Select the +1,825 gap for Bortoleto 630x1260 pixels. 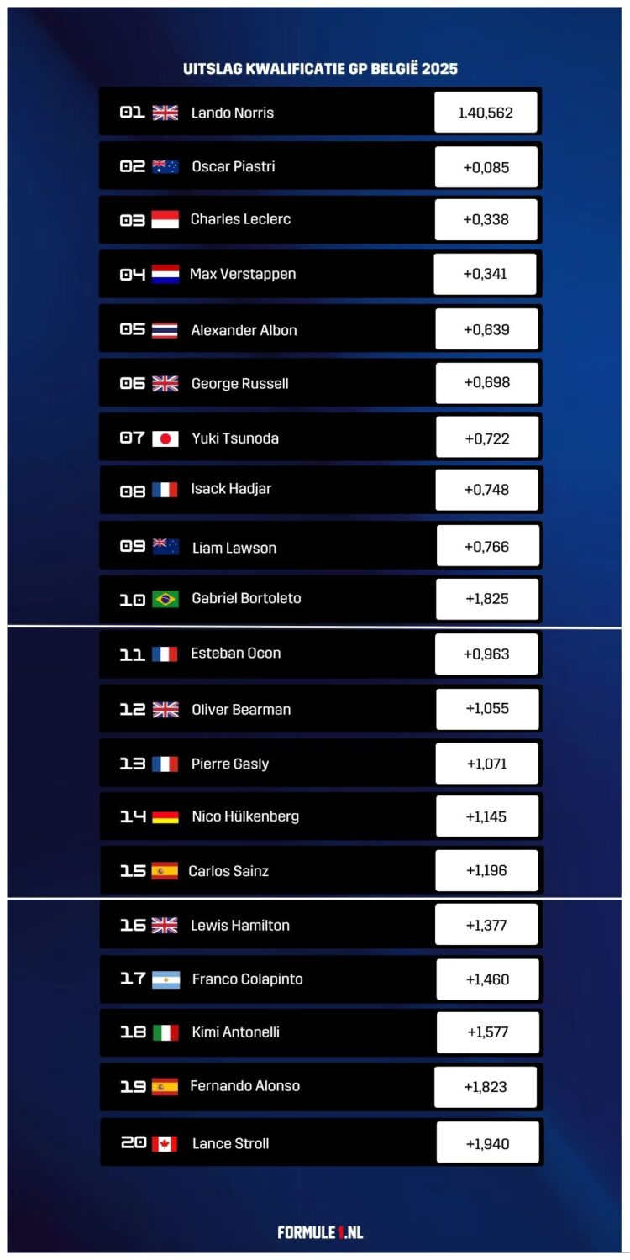tap(487, 599)
